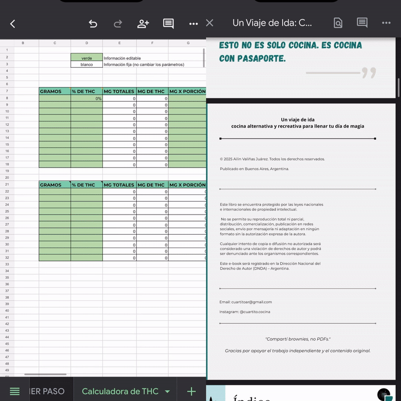Redo the spreadsheet action
The image size is (401, 401).
[118, 24]
